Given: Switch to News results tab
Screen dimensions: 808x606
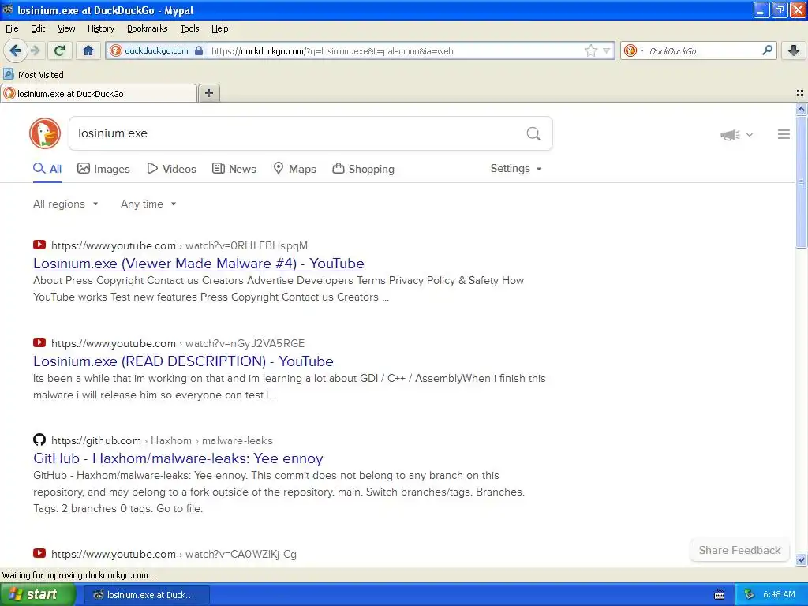Looking at the screenshot, I should (x=234, y=169).
